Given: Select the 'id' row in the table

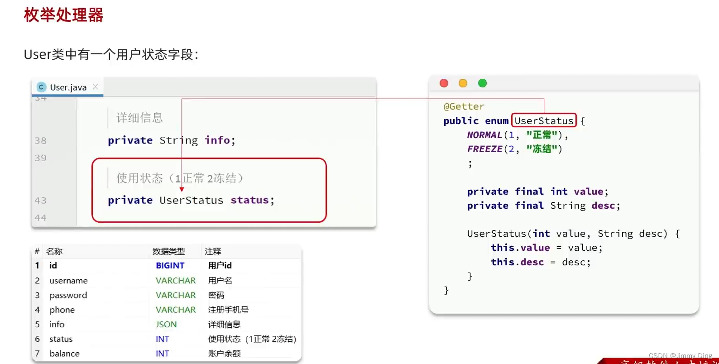Looking at the screenshot, I should 167,266.
